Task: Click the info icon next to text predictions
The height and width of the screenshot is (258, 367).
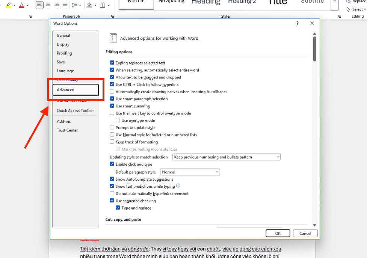Action: tap(178, 186)
